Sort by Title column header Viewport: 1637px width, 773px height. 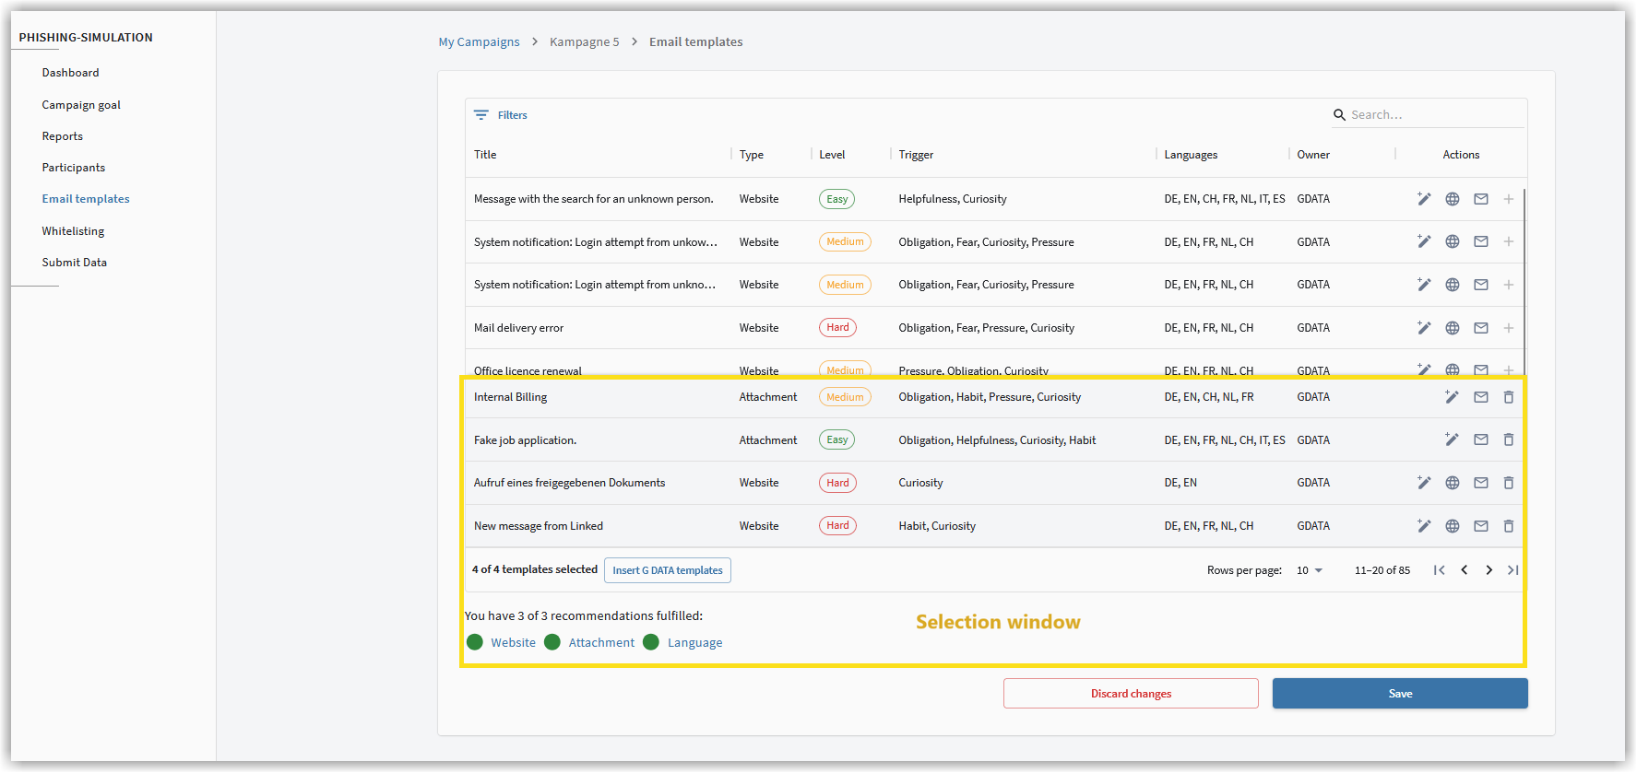pyautogui.click(x=485, y=155)
